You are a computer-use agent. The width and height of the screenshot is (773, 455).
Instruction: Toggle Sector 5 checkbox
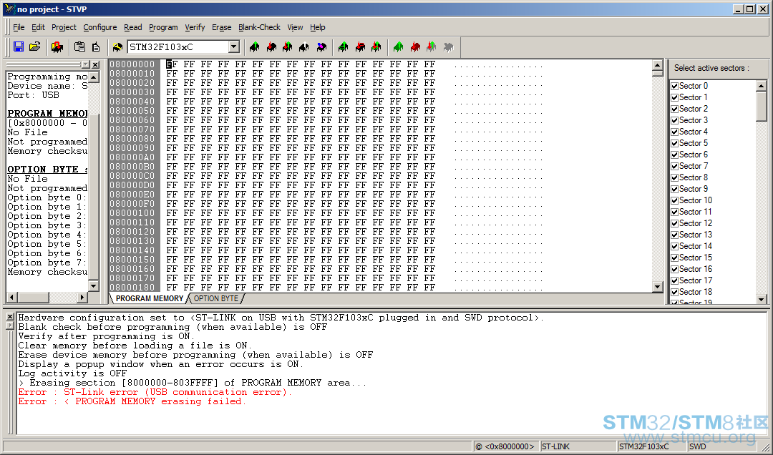pos(675,143)
